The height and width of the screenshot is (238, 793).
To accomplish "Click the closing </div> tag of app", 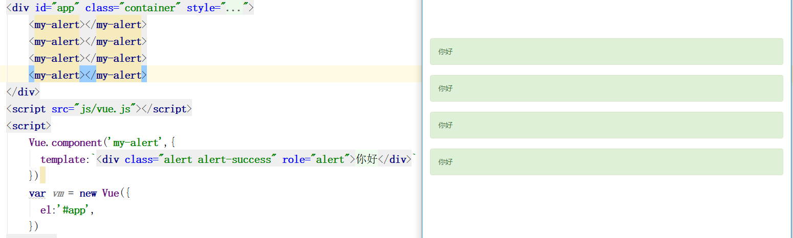I will [23, 92].
